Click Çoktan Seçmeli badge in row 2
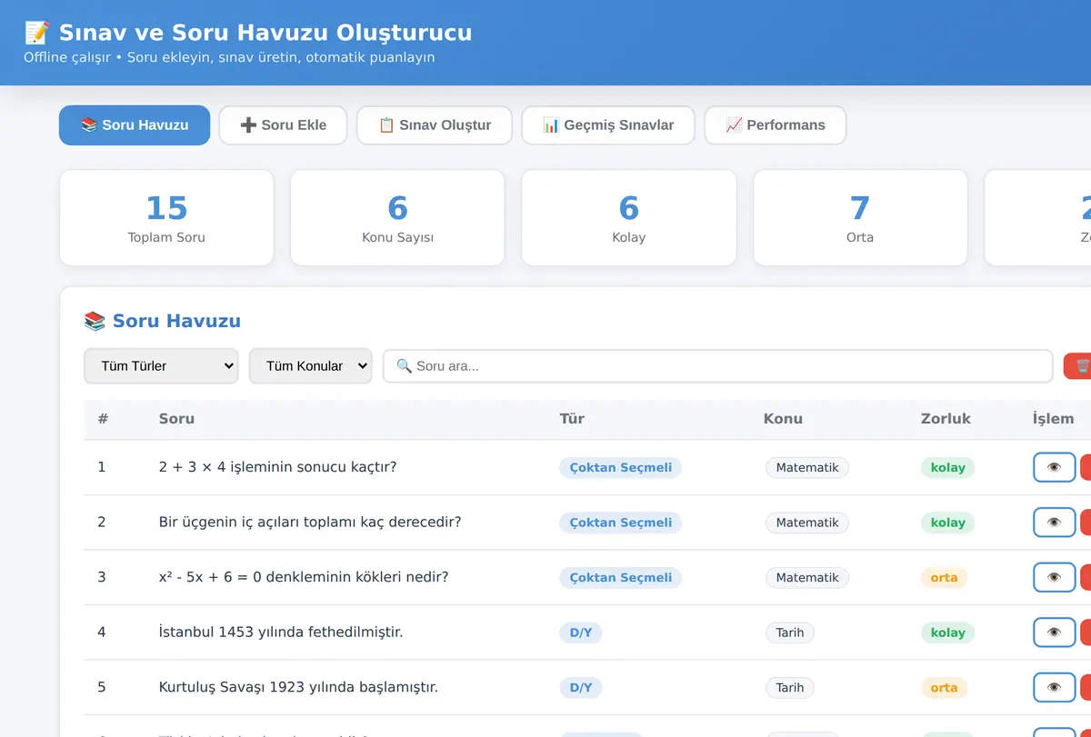1091x737 pixels. point(621,523)
